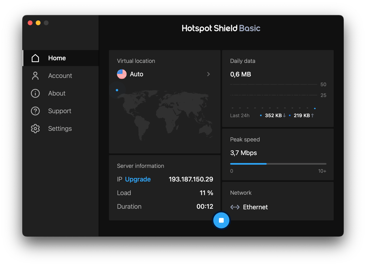
Task: Click the Last 24h label
Action: click(x=240, y=115)
